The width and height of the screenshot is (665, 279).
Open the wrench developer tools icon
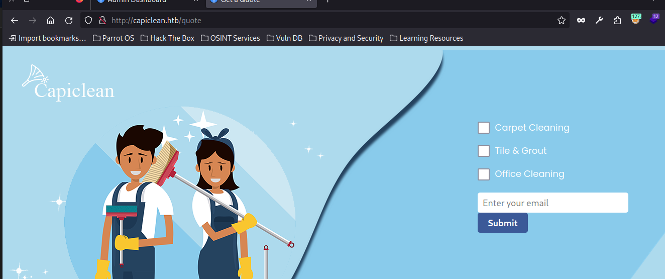pos(599,21)
